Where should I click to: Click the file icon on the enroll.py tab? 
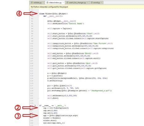[92, 2]
